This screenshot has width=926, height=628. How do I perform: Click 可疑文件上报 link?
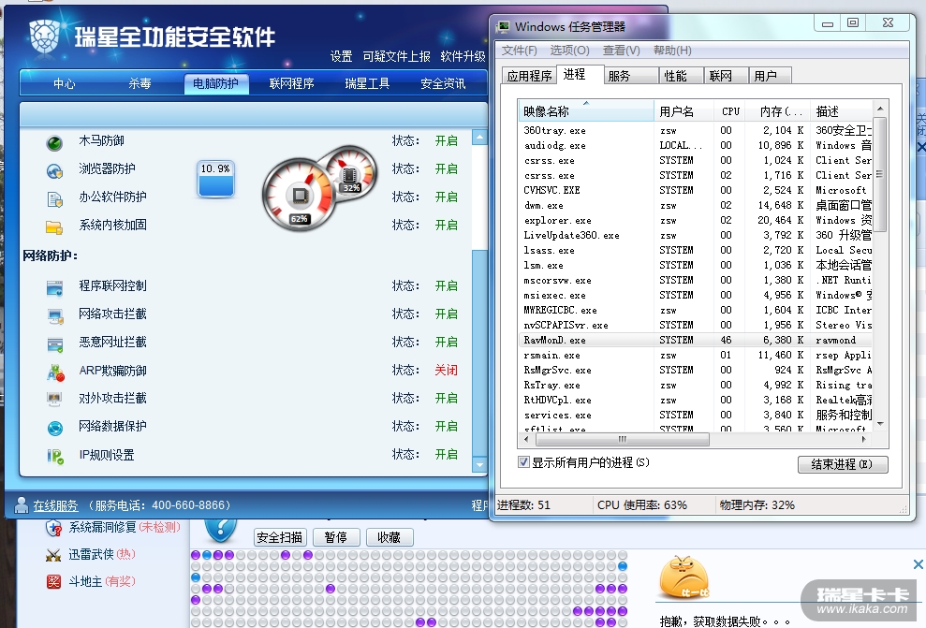coord(396,57)
